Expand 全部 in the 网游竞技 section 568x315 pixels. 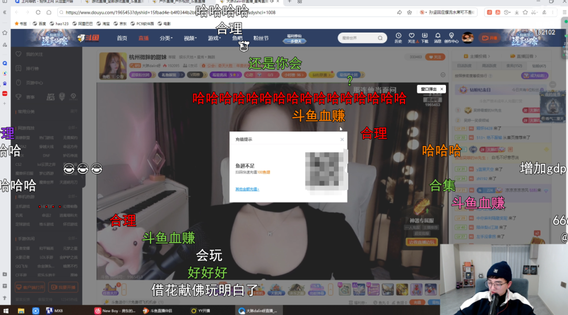coord(72,128)
